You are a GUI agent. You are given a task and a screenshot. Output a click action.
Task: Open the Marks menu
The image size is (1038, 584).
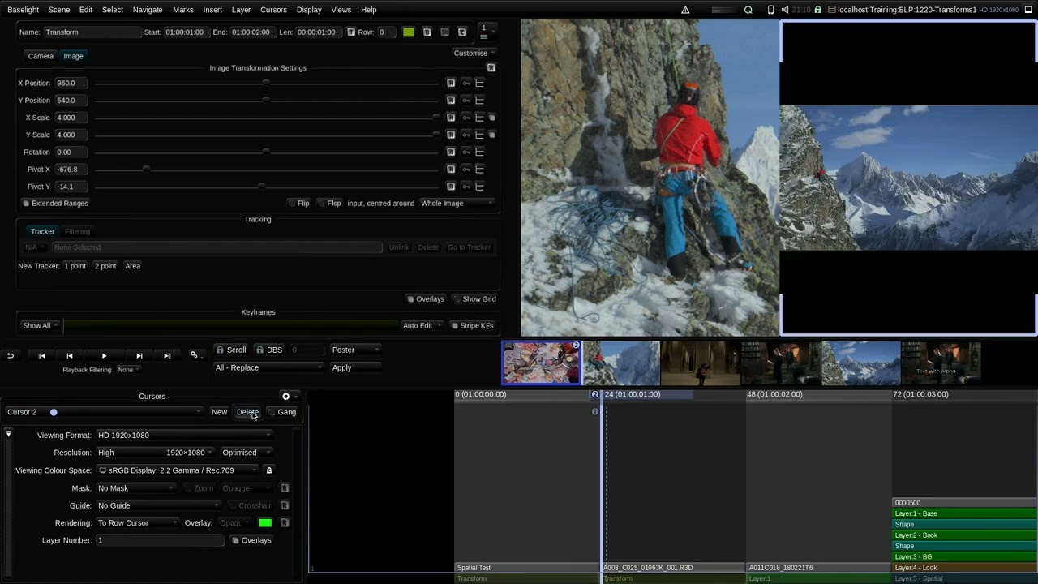tap(183, 10)
